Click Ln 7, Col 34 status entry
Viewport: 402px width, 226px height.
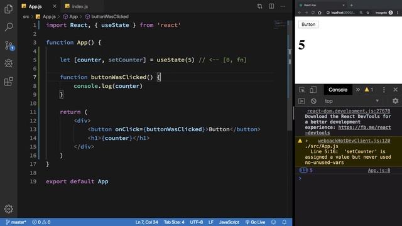146,222
